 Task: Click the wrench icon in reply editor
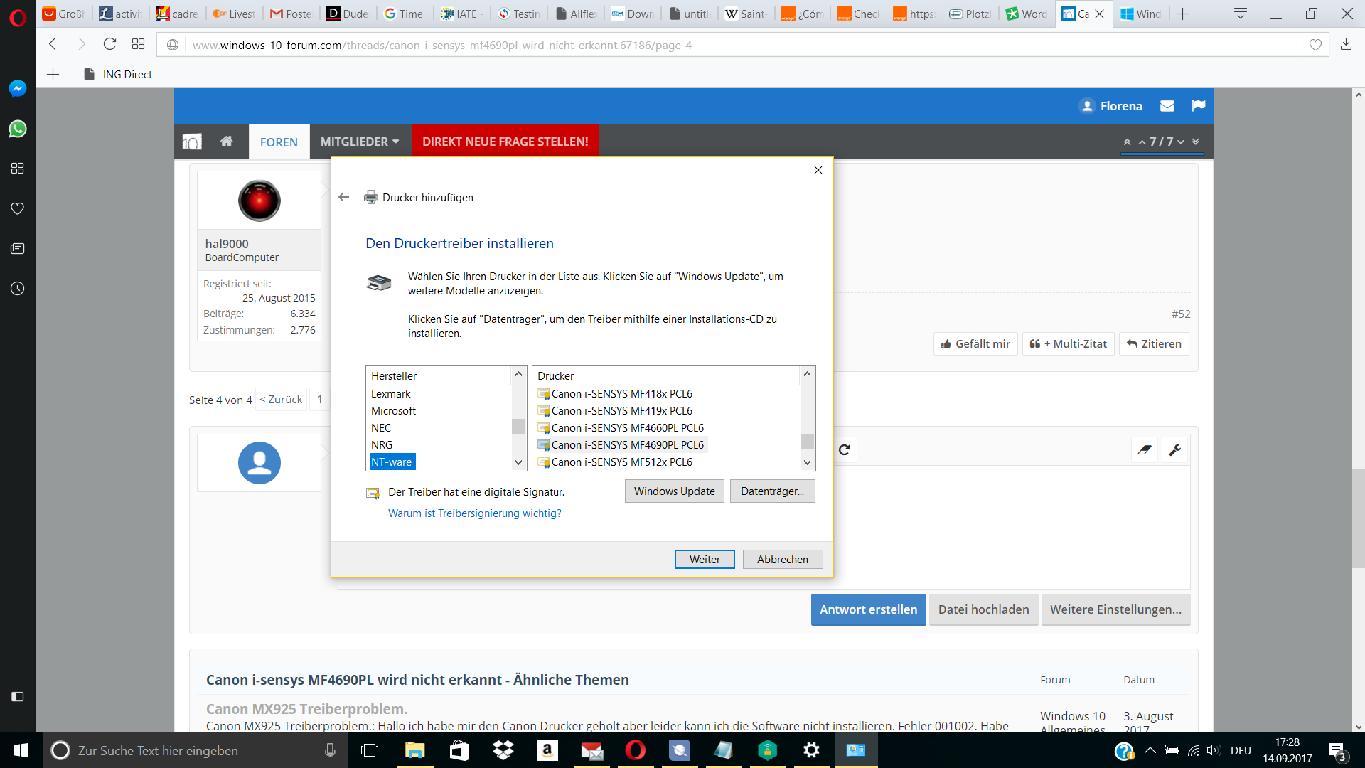[1175, 449]
